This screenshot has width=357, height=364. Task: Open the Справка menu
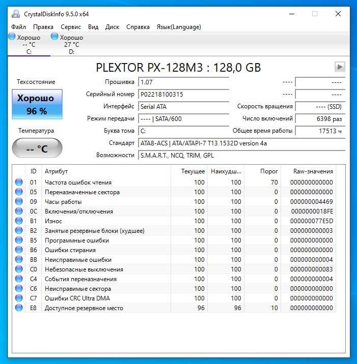[138, 27]
